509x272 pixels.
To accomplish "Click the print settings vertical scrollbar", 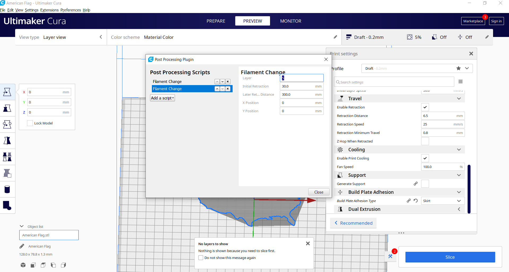I will [x=469, y=189].
